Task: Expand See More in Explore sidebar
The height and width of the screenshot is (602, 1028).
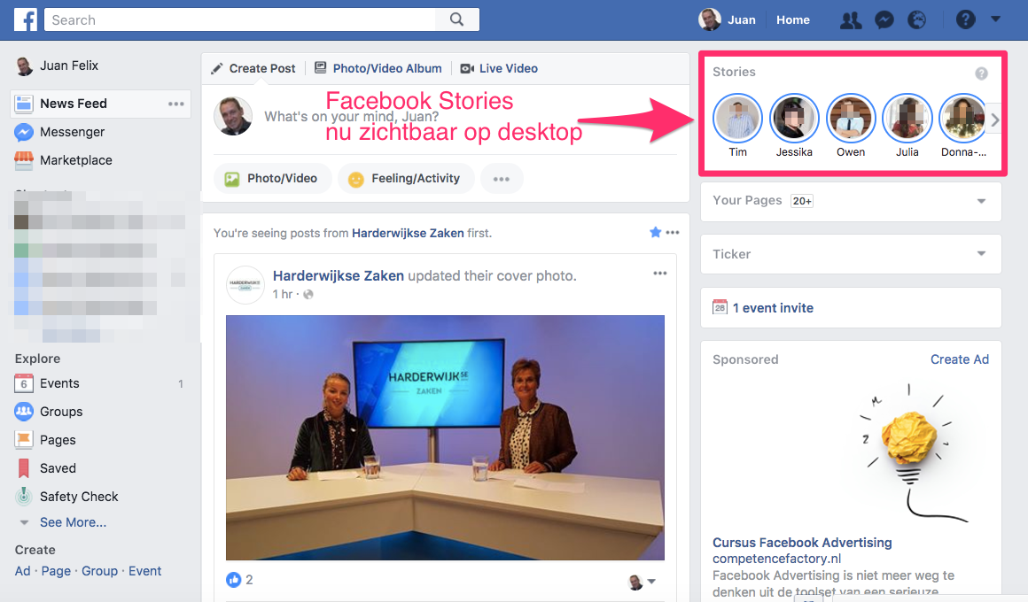Action: click(73, 522)
